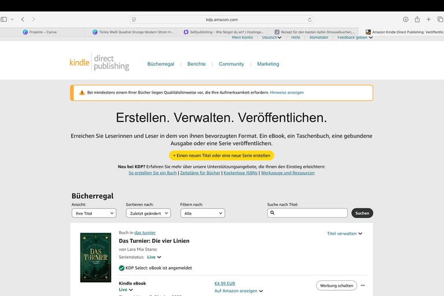This screenshot has width=444, height=296.
Task: Click the green KDP Select checkmark icon
Action: [x=121, y=268]
